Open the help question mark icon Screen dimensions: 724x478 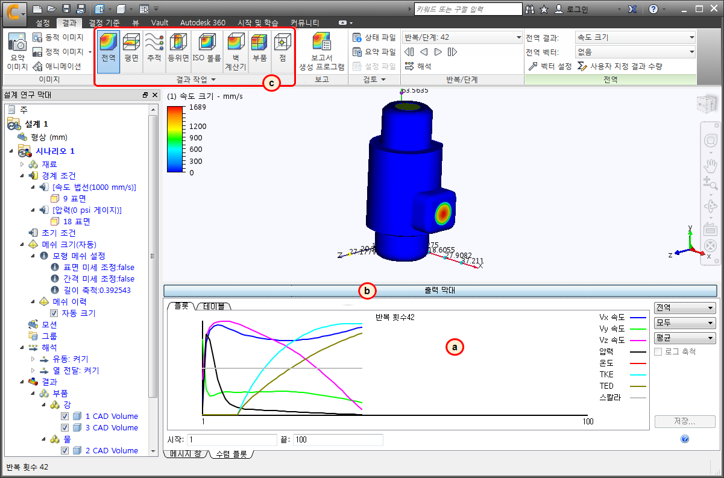pos(653,9)
